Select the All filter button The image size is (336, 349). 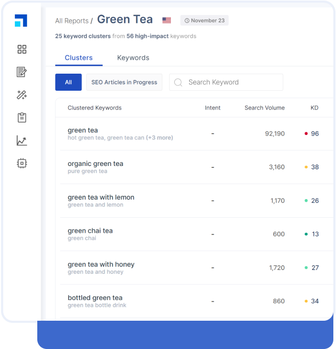click(68, 82)
